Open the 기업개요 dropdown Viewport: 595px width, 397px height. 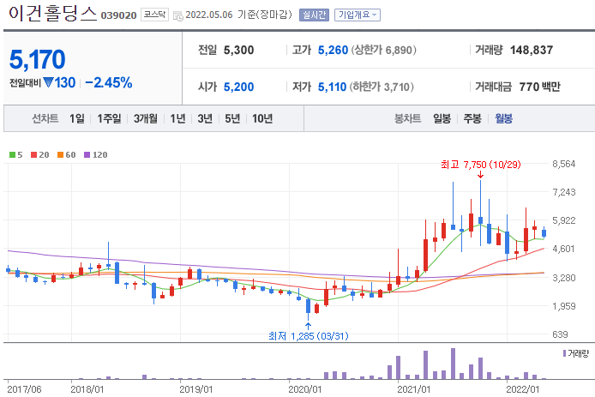pos(357,15)
